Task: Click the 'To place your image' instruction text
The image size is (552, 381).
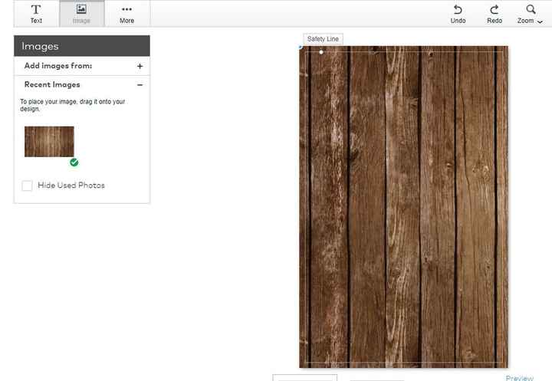Action: tap(73, 105)
